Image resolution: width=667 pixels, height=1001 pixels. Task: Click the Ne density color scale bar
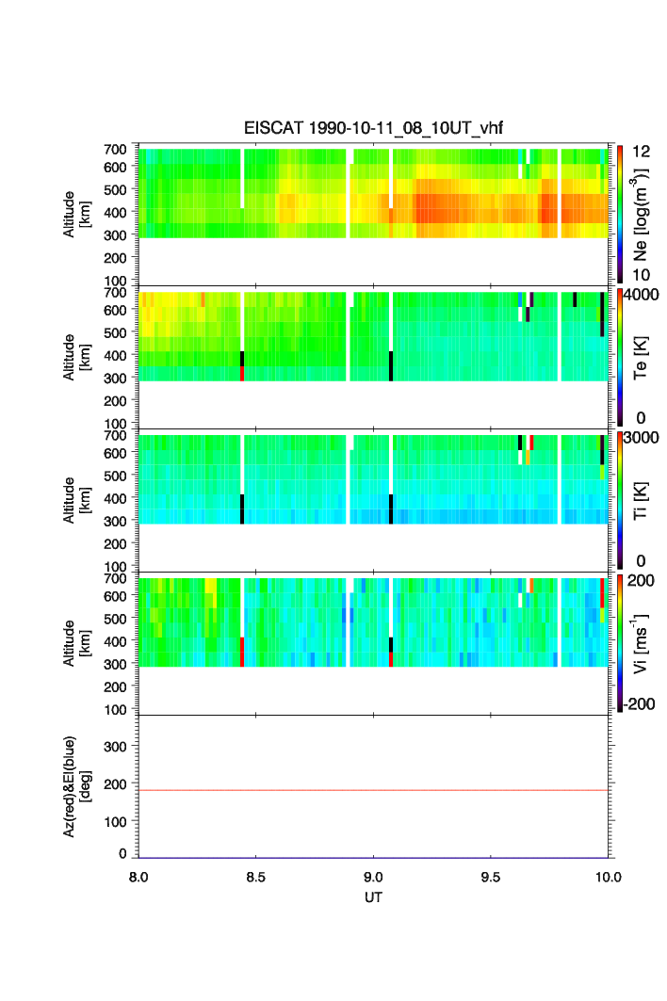pyautogui.click(x=620, y=215)
